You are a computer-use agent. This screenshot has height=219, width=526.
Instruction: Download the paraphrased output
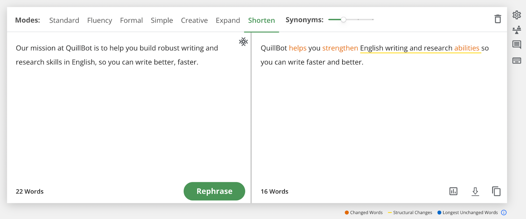pyautogui.click(x=475, y=191)
